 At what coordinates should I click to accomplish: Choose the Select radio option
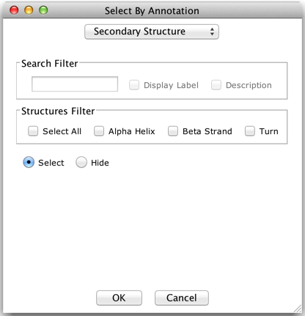[29, 162]
